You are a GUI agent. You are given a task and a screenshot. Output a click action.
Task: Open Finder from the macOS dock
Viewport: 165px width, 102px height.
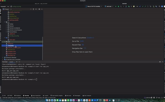coord(47,100)
